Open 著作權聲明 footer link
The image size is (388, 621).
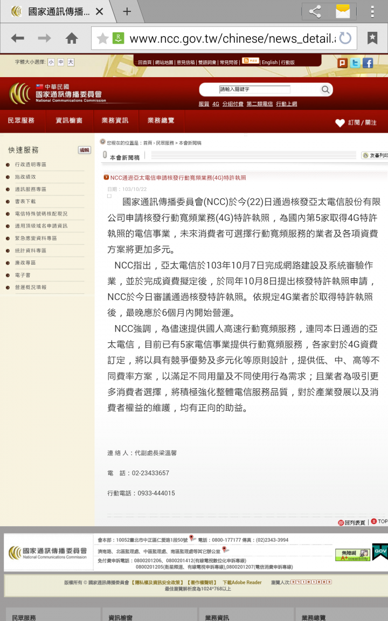202,582
